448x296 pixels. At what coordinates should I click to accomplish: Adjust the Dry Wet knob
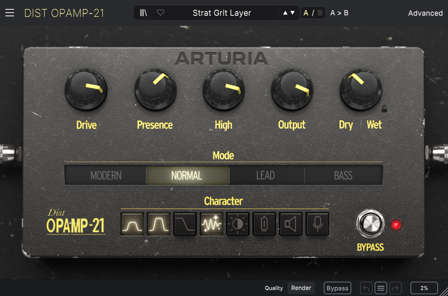tap(360, 89)
